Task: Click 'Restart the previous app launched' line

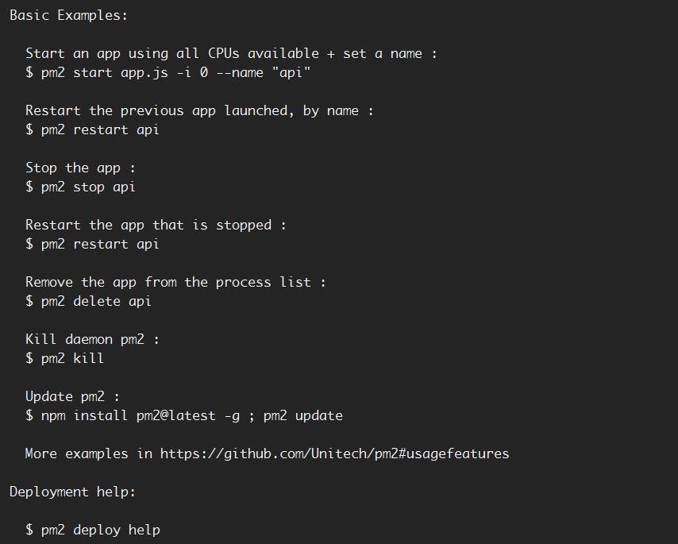Action: [x=199, y=110]
